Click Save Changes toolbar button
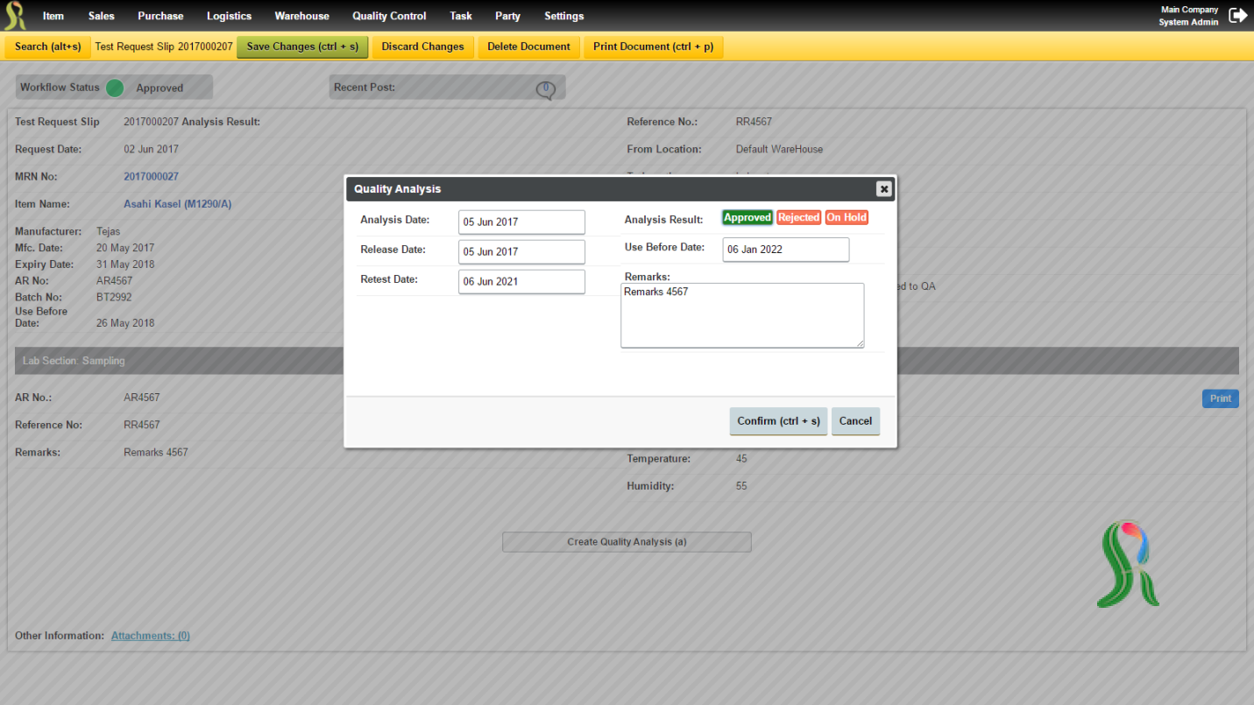The image size is (1254, 705). click(x=302, y=47)
